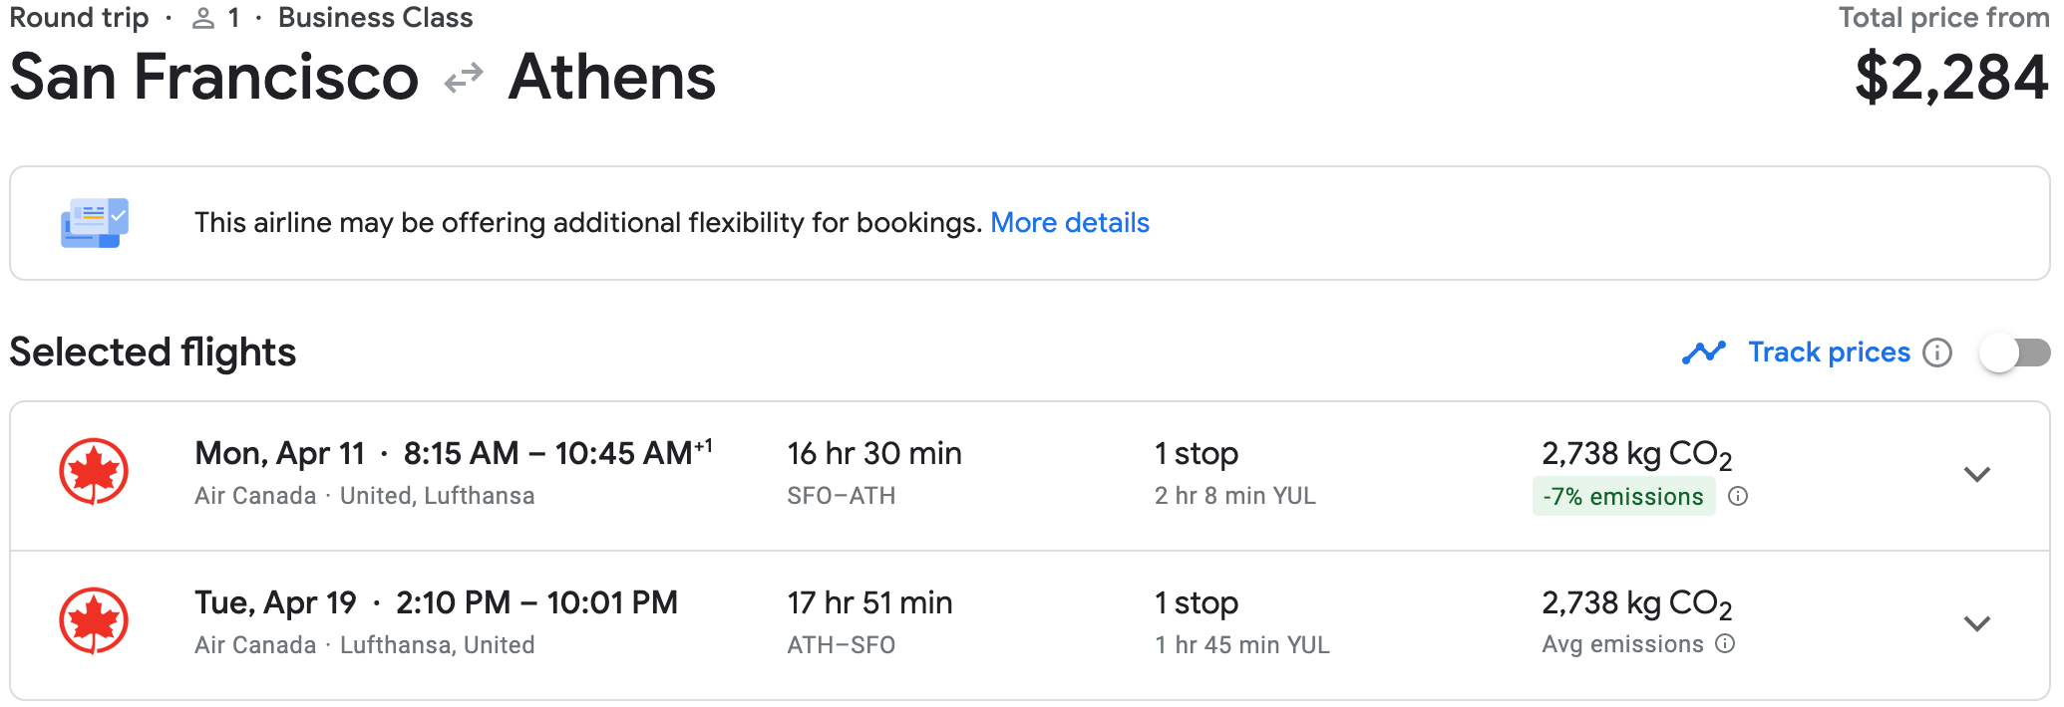The image size is (2064, 707).
Task: Select the Mon, Apr 11 departure time text
Action: point(556,453)
